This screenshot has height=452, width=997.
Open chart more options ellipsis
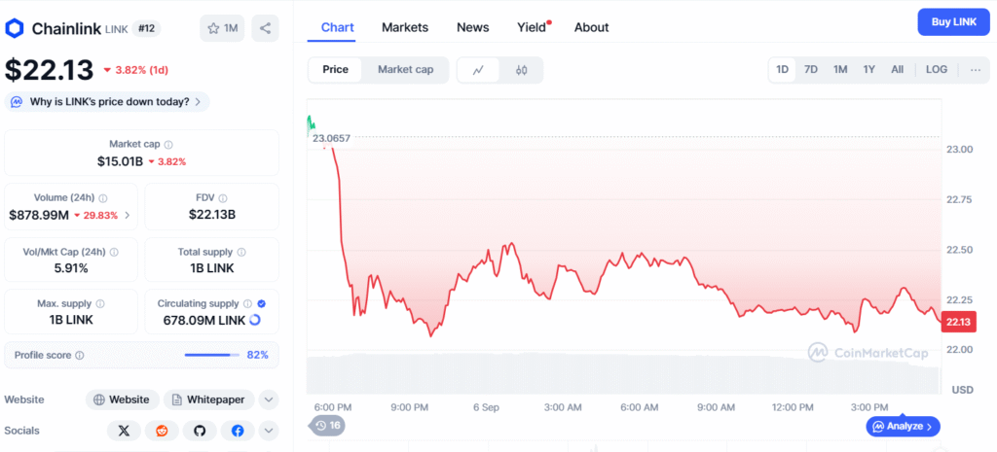pyautogui.click(x=976, y=70)
